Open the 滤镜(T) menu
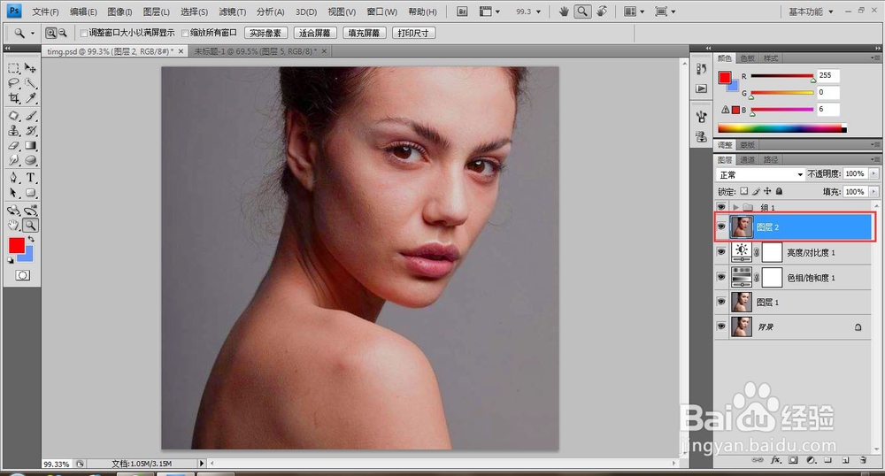The width and height of the screenshot is (885, 476). 233,12
